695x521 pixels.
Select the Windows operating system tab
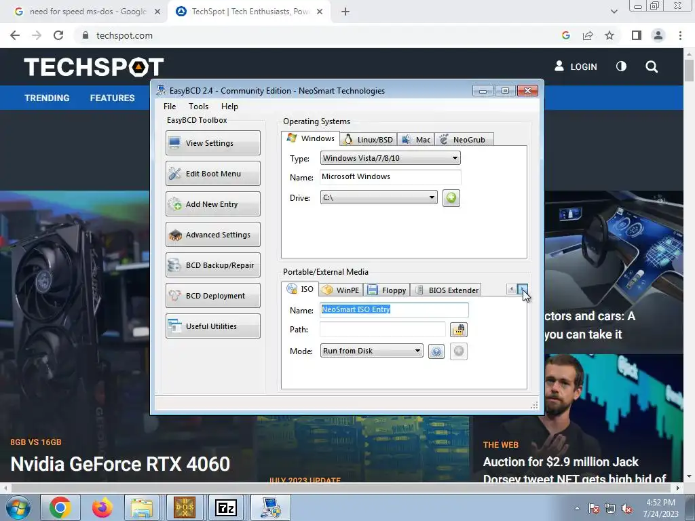coord(311,138)
